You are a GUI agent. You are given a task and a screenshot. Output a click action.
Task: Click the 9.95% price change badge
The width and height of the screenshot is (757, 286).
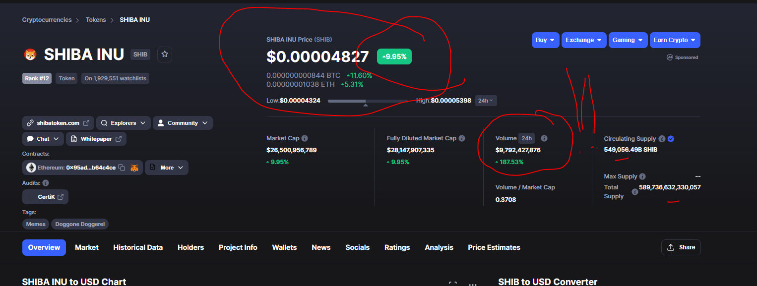click(x=394, y=57)
